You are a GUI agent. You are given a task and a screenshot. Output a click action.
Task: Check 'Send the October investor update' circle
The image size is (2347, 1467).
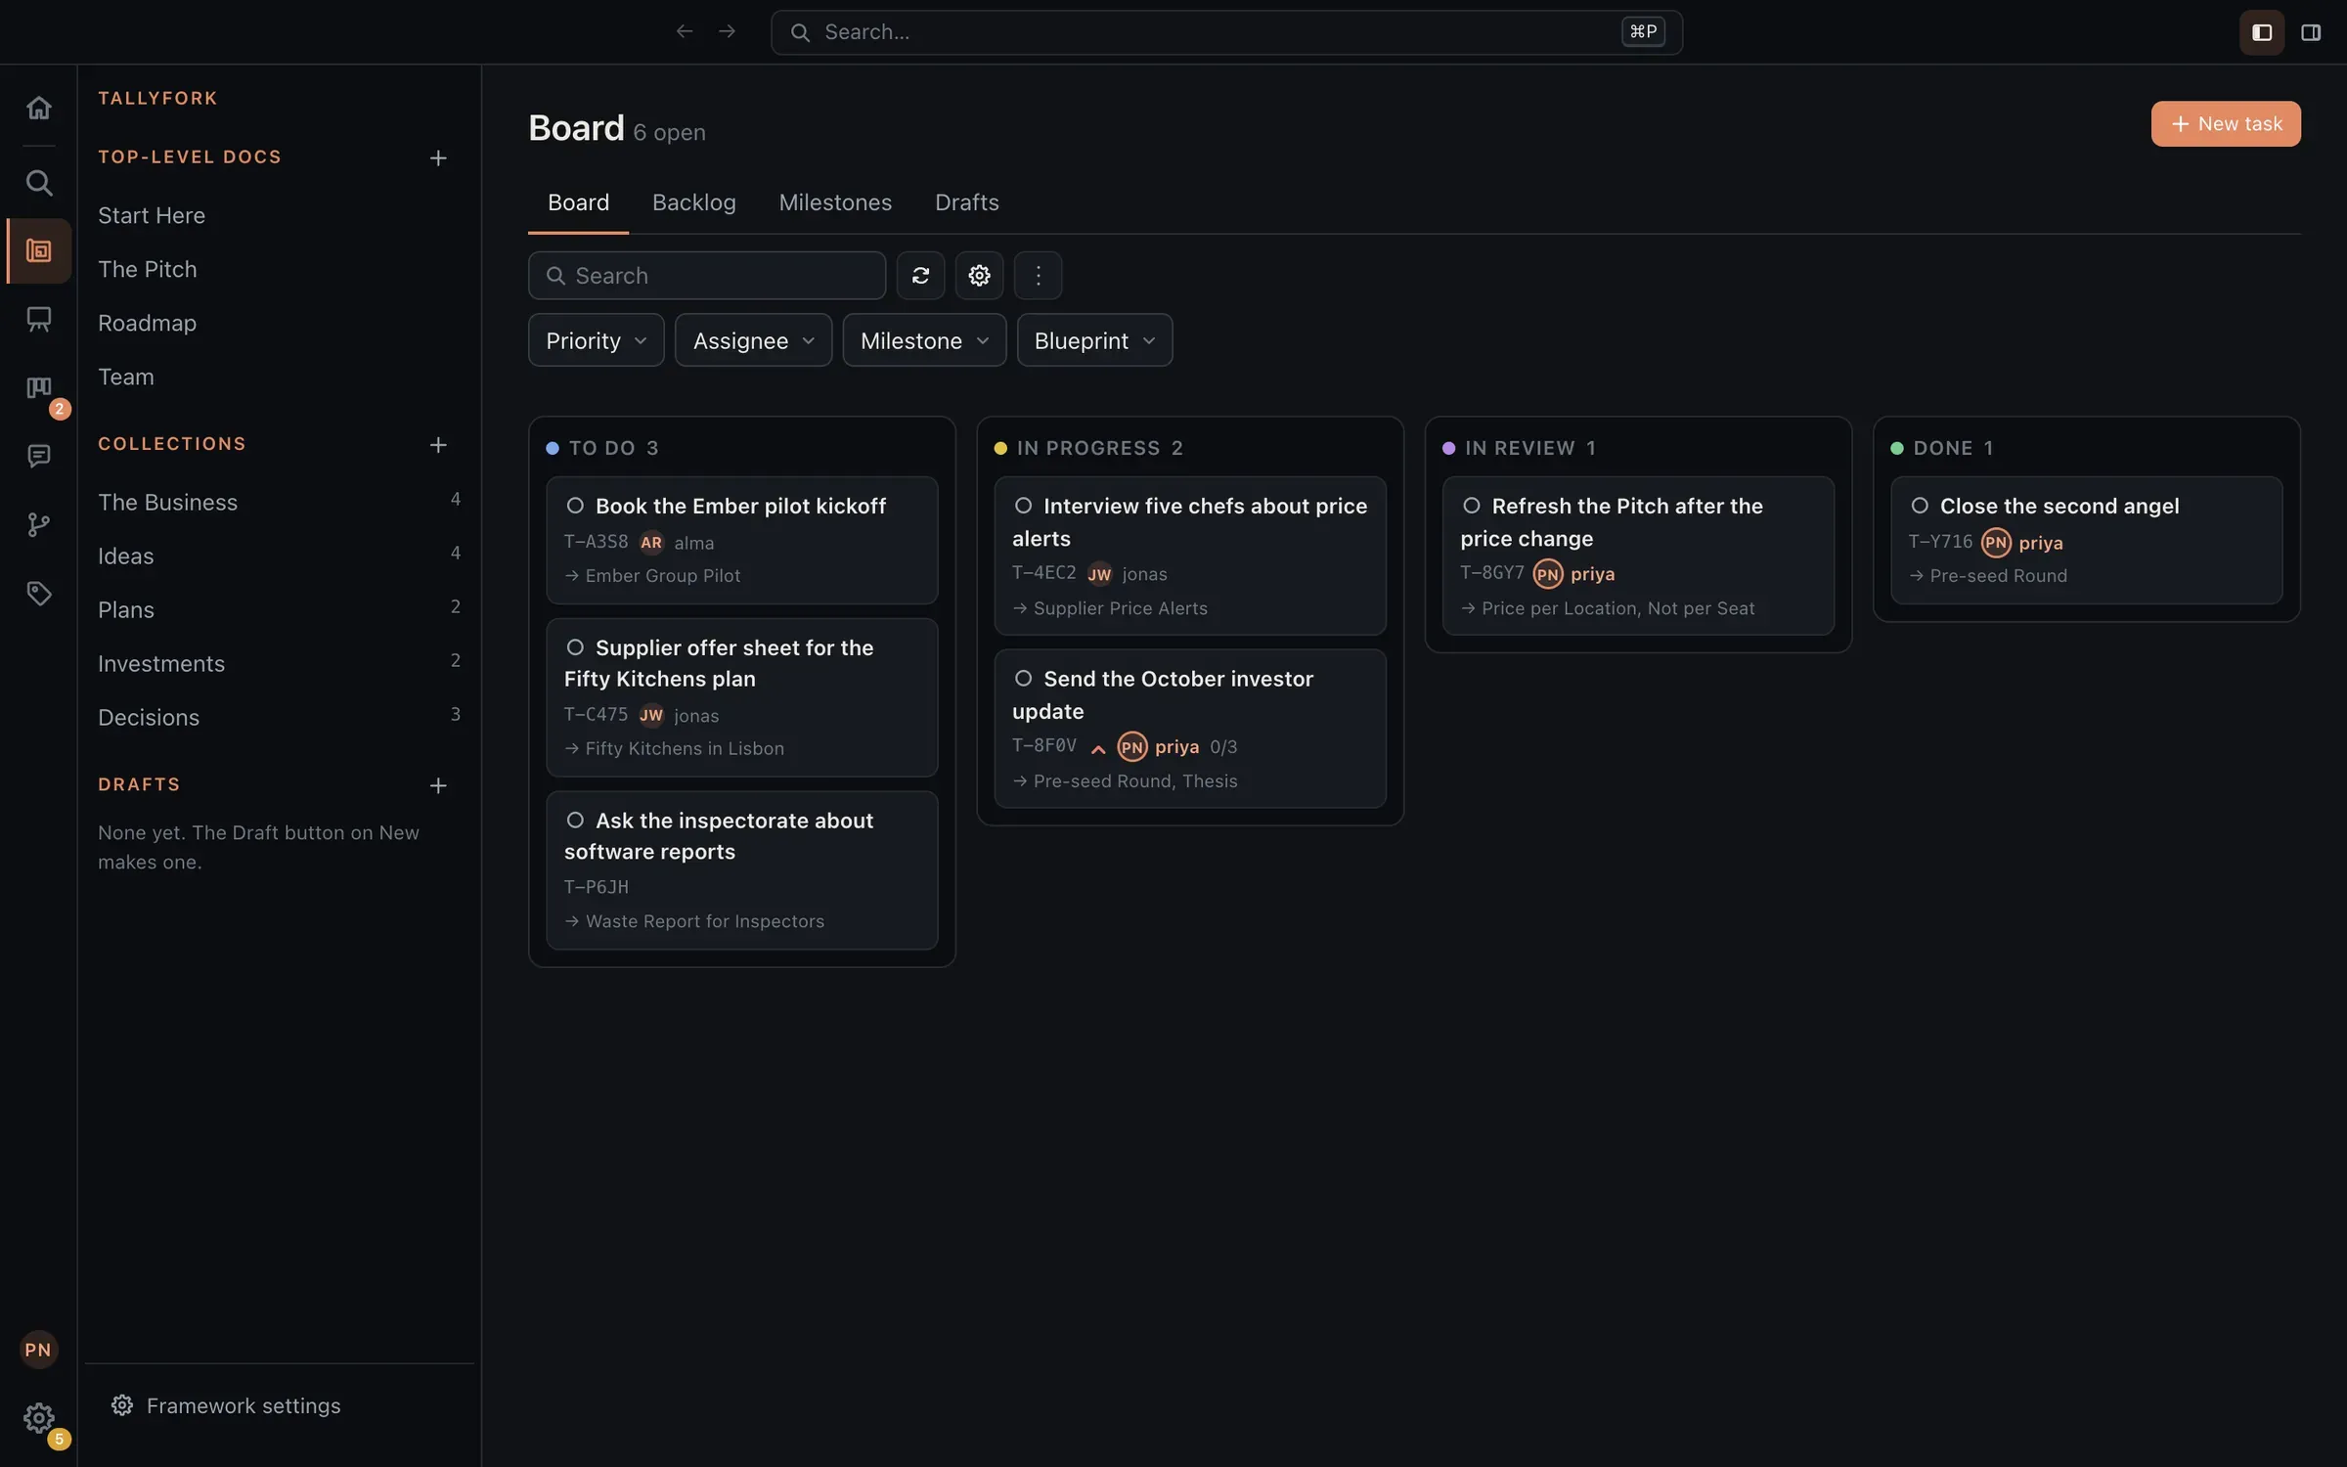coord(1023,679)
